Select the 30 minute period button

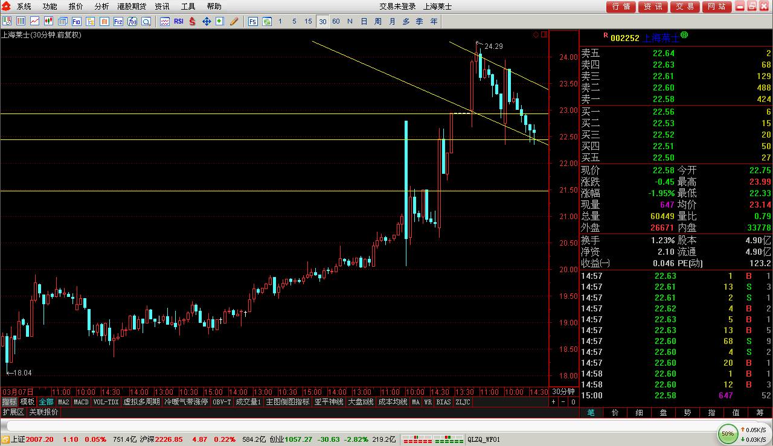pyautogui.click(x=322, y=21)
